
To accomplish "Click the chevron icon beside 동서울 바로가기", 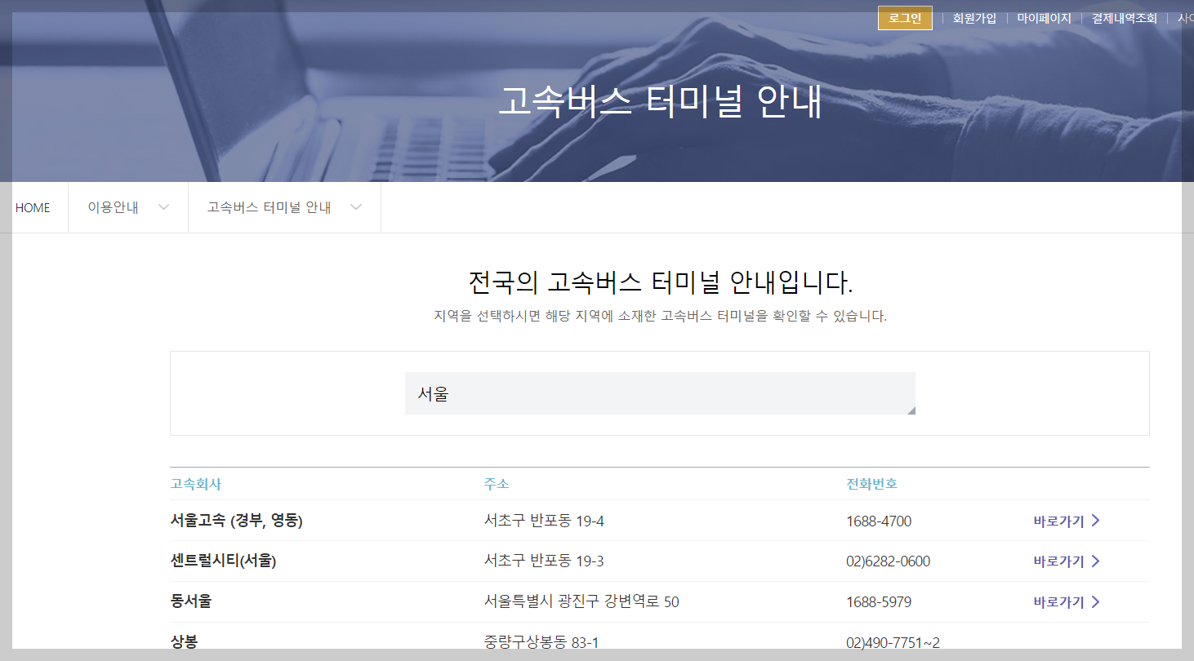I will click(x=1098, y=601).
